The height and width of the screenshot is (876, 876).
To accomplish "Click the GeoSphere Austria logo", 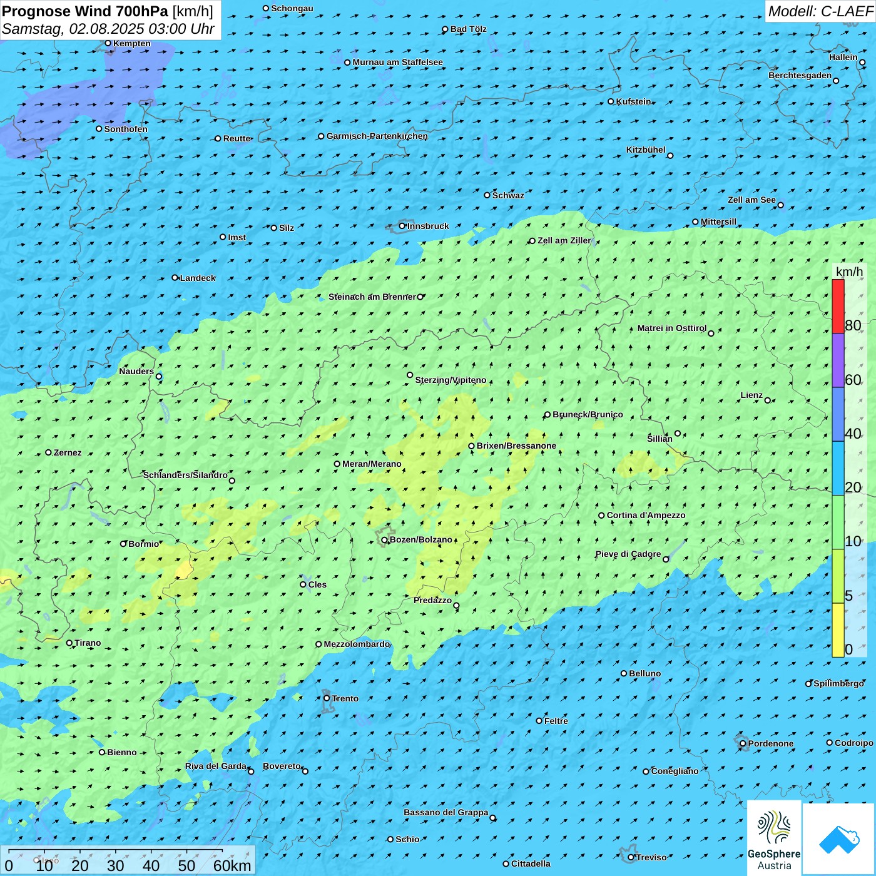I will pyautogui.click(x=774, y=838).
